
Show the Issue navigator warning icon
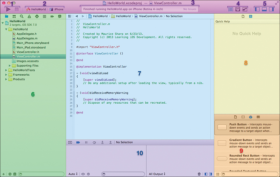(29, 16)
